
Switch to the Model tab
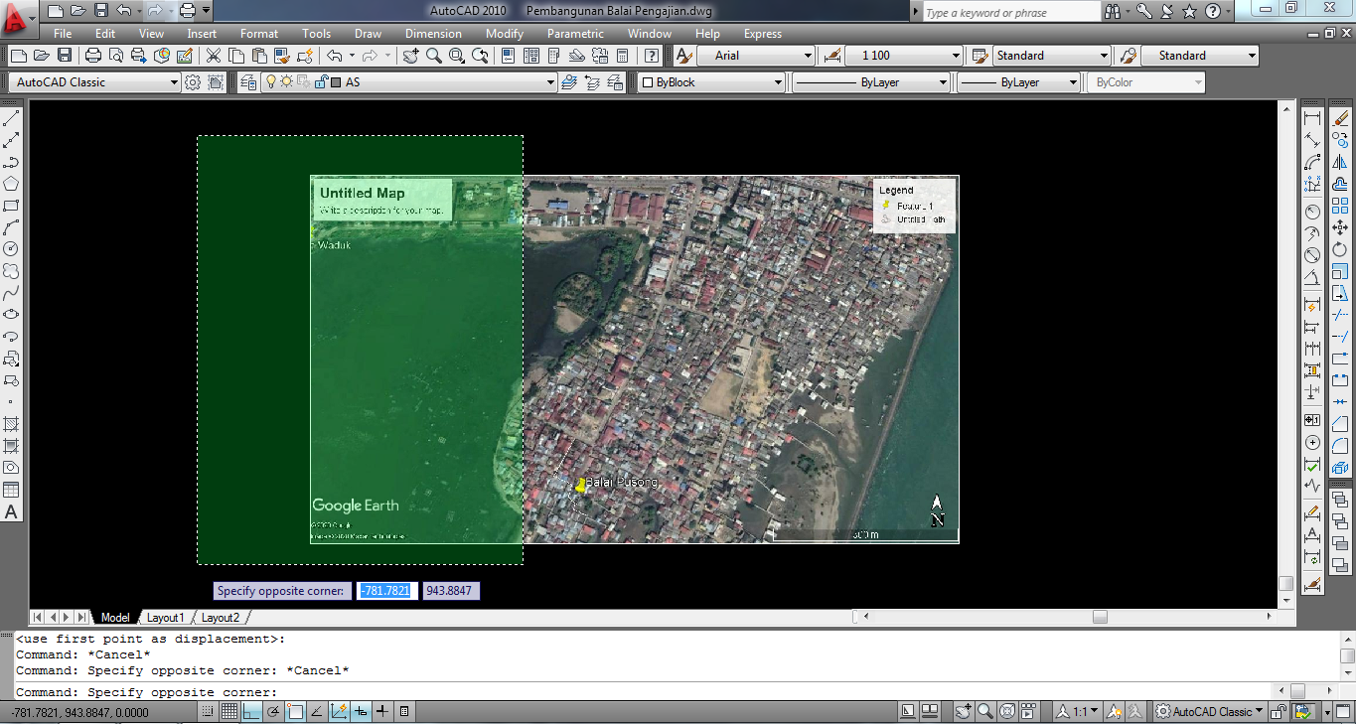[x=115, y=618]
